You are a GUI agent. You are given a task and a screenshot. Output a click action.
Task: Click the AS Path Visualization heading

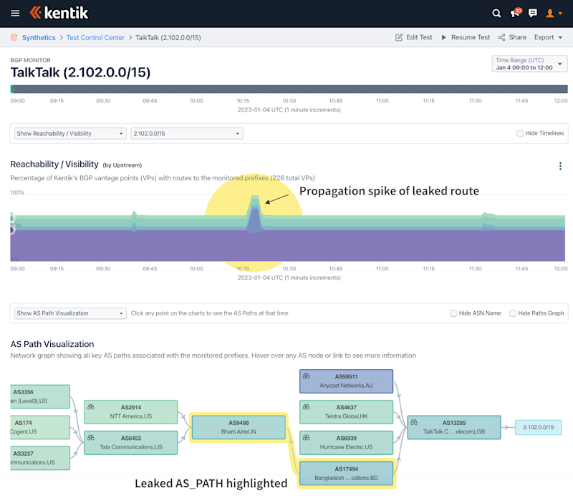tap(52, 344)
